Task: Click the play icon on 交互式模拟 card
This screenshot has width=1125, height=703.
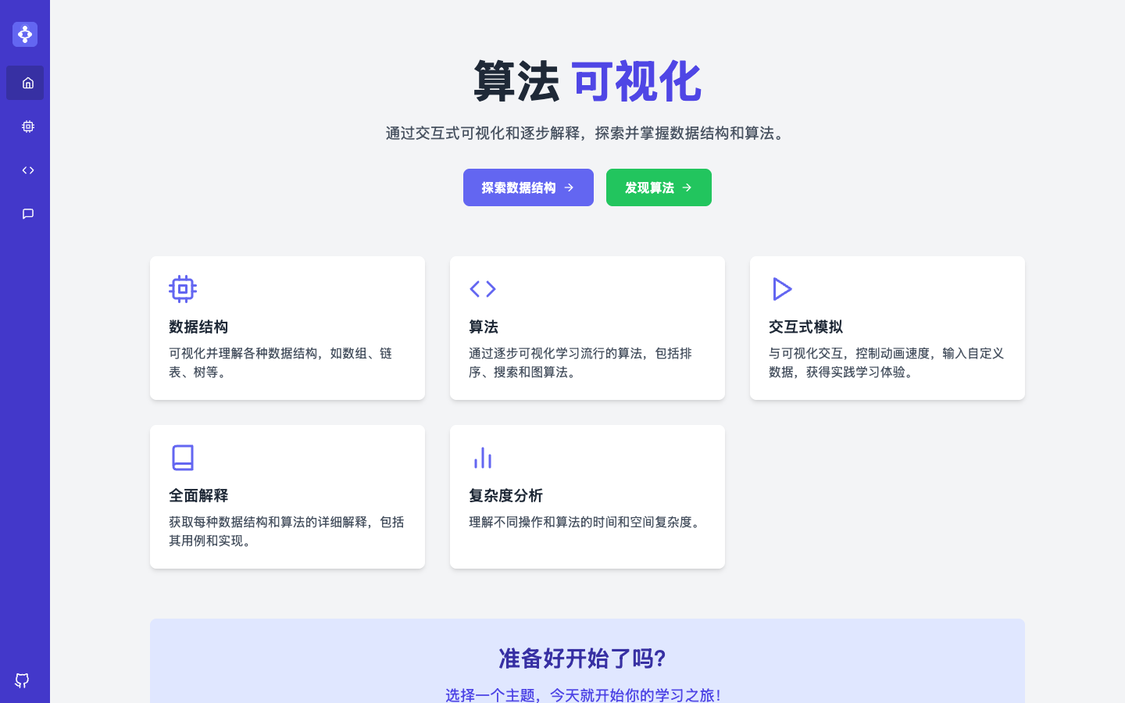Action: [x=783, y=289]
